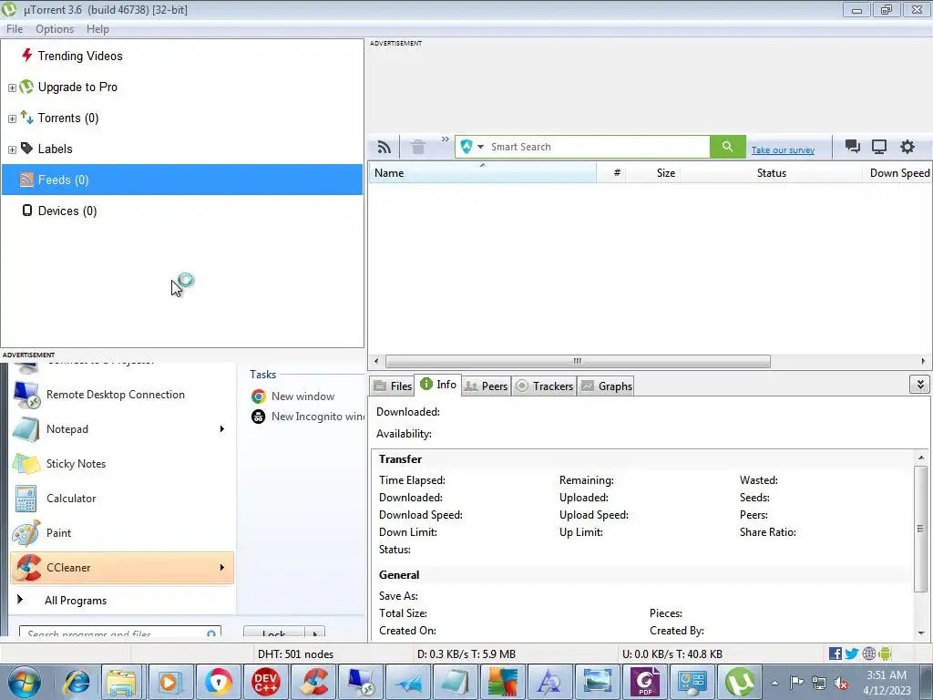Sort the list by the # column
This screenshot has height=700, width=933.
pos(611,173)
